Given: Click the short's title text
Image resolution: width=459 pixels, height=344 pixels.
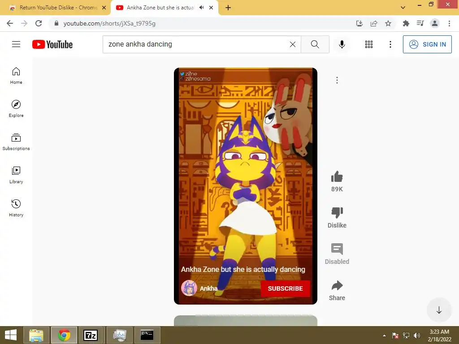Looking at the screenshot, I should tap(243, 269).
